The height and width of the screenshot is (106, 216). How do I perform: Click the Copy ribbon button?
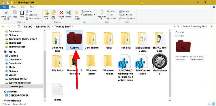pos(15,14)
